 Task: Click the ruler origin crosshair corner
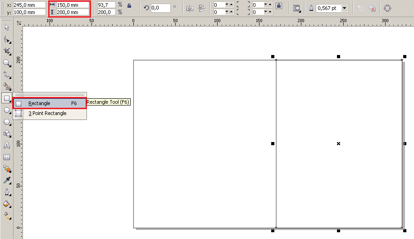(18, 23)
